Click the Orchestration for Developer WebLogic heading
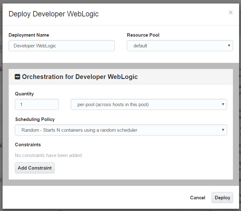The height and width of the screenshot is (211, 241). pos(80,77)
